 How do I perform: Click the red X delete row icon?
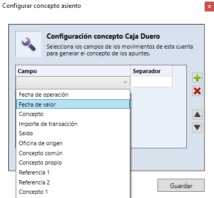click(197, 91)
